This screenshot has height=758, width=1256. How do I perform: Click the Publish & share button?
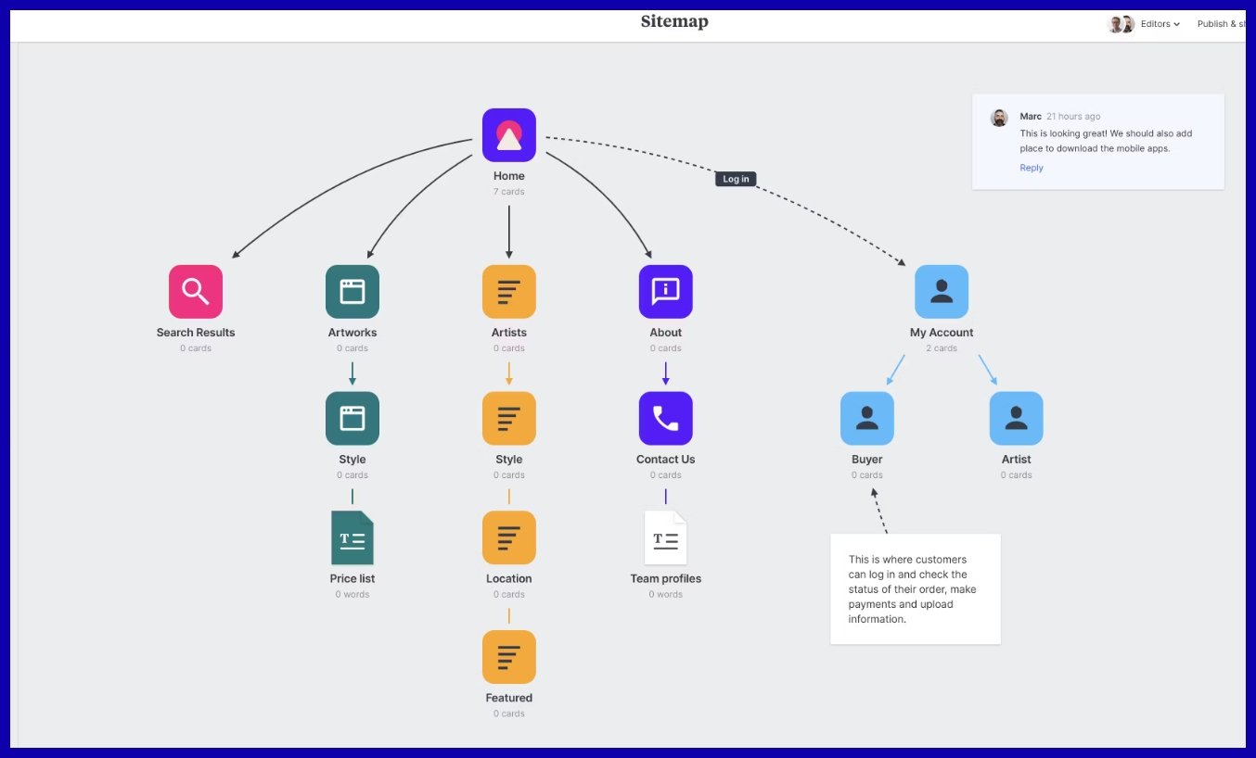pyautogui.click(x=1220, y=24)
